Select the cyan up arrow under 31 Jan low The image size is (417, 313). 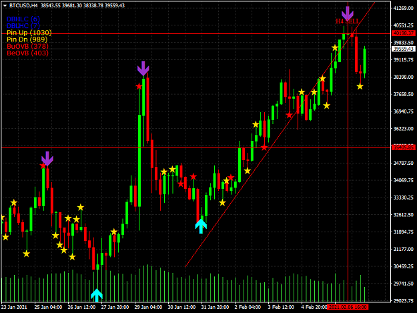(x=201, y=226)
